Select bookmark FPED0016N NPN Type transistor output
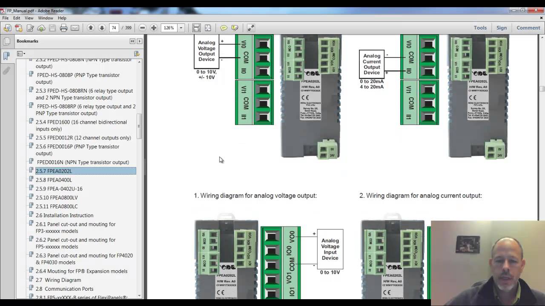The width and height of the screenshot is (545, 306). pos(83,162)
